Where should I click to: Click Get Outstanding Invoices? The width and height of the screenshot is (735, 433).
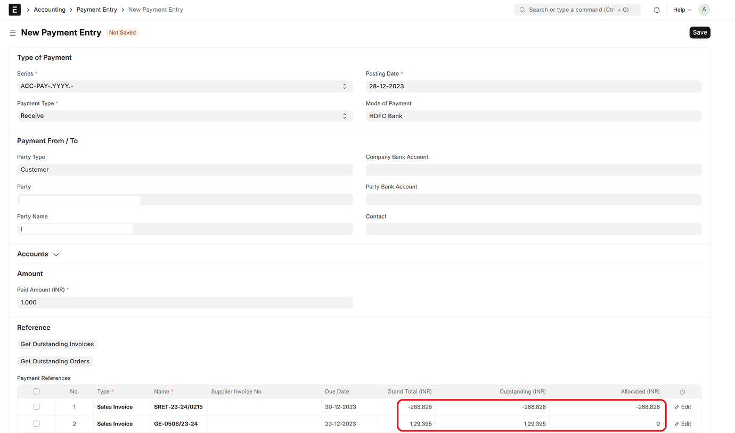(57, 344)
